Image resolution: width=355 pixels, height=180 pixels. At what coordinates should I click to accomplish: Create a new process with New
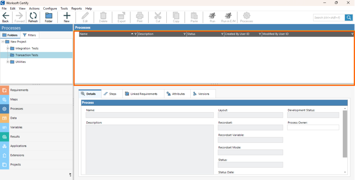click(67, 17)
